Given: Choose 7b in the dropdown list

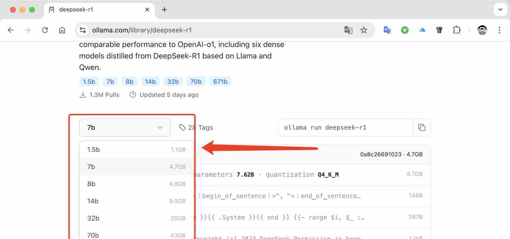Looking at the screenshot, I should [x=136, y=167].
